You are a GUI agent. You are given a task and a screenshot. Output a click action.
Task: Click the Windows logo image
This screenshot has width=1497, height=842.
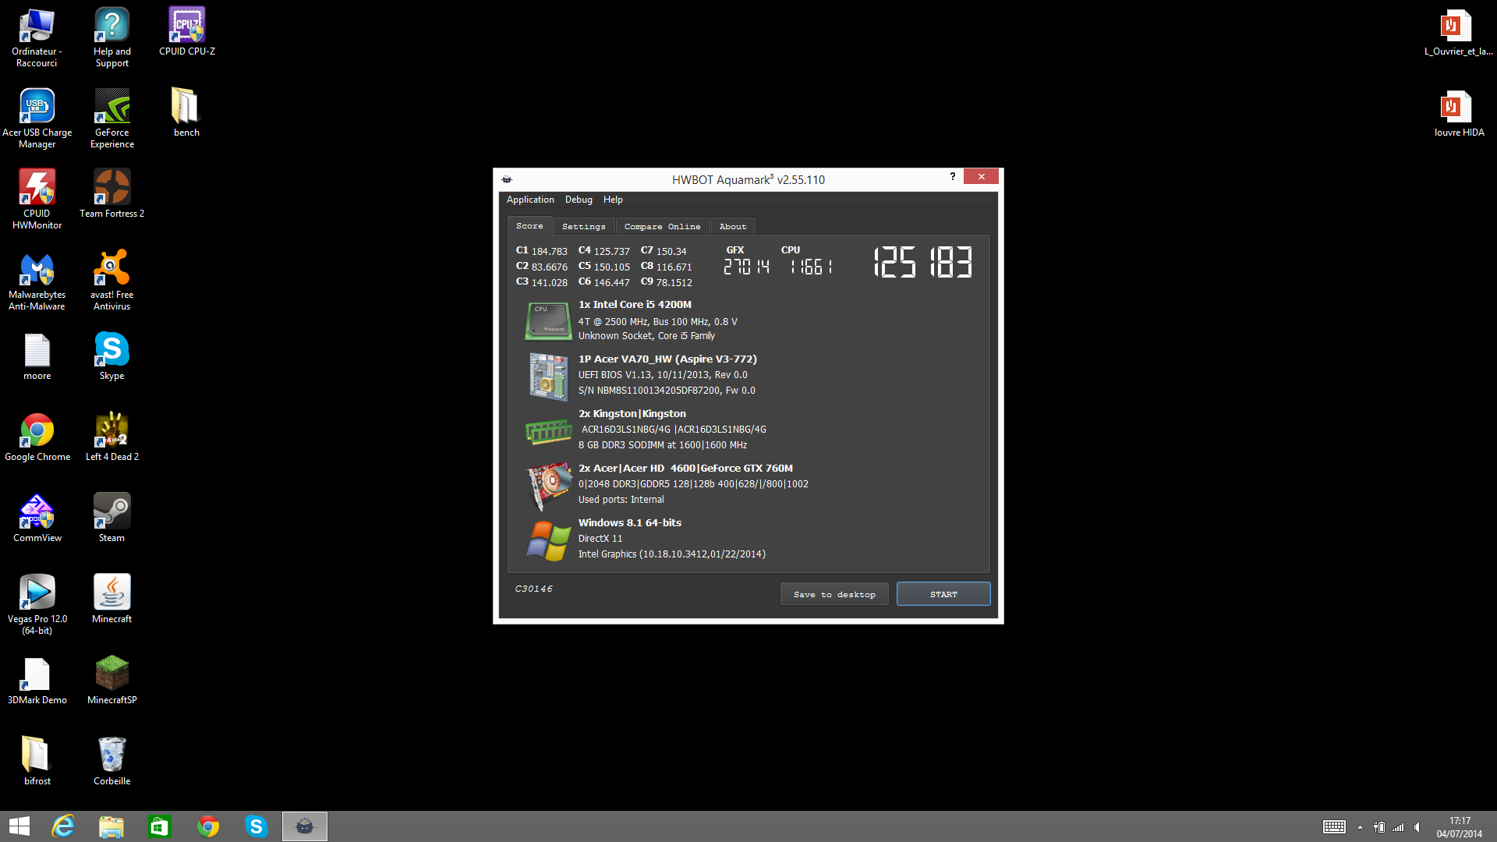pos(548,541)
